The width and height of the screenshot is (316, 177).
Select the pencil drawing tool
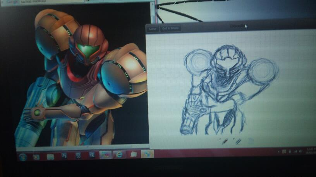click(225, 141)
